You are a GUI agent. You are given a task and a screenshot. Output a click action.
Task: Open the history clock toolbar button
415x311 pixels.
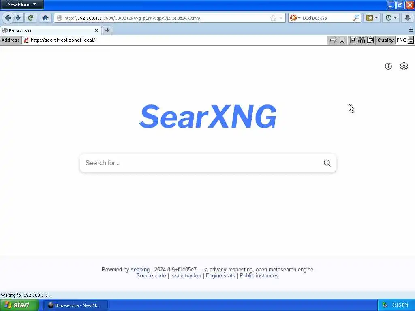point(391,18)
